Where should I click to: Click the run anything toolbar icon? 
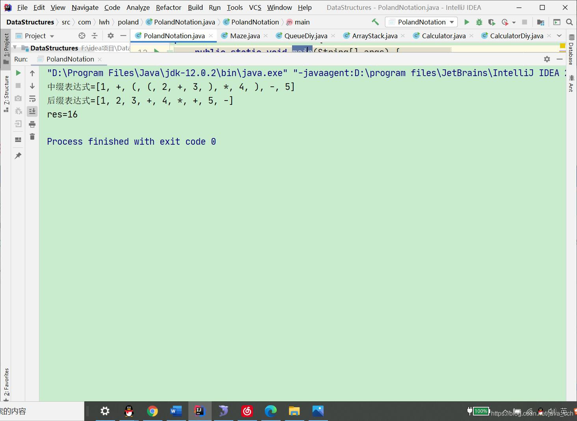pyautogui.click(x=557, y=22)
